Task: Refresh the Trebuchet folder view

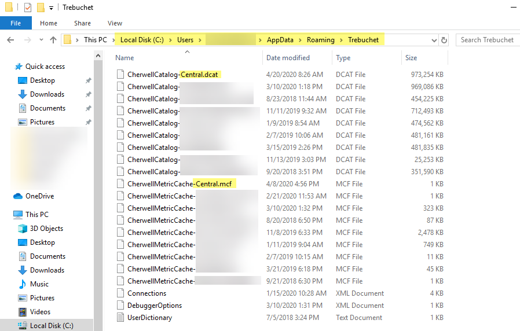Action: click(444, 40)
